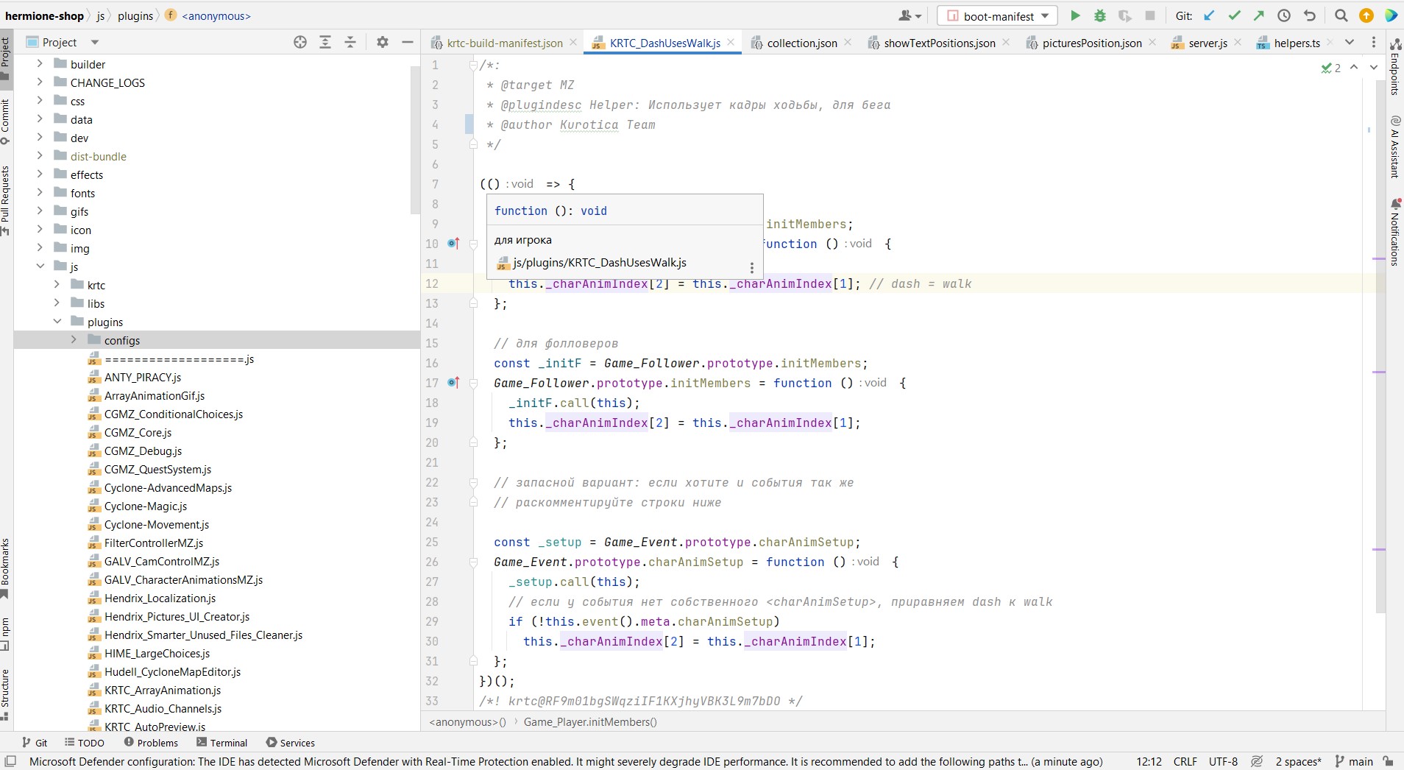The width and height of the screenshot is (1404, 770).
Task: Collapse all in Project panel
Action: click(350, 42)
